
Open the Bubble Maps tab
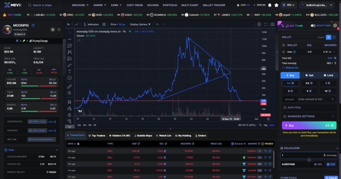pyautogui.click(x=143, y=136)
